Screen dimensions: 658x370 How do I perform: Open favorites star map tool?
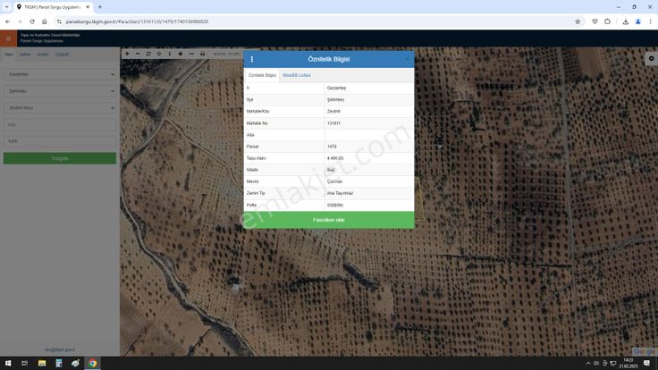(181, 54)
